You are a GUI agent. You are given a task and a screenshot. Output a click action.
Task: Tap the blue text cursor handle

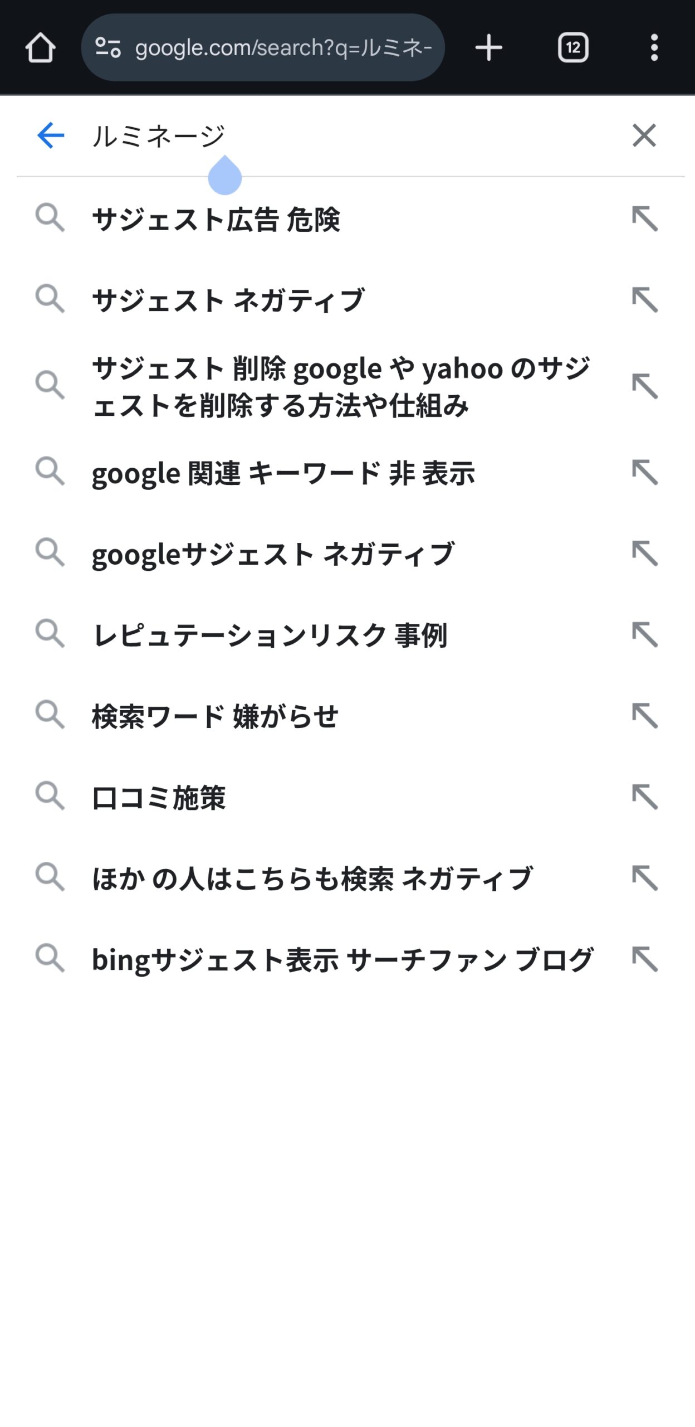coord(225,177)
